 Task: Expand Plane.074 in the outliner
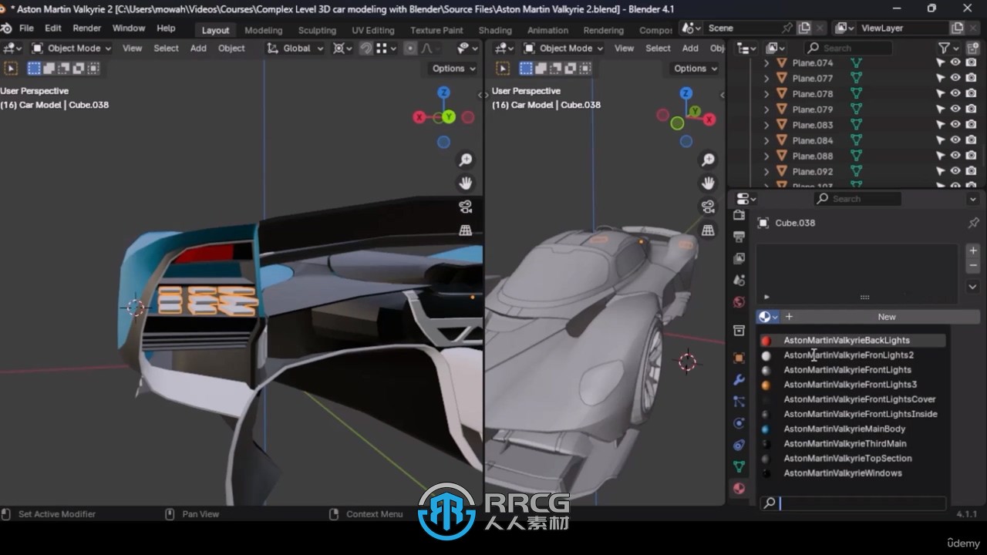pyautogui.click(x=766, y=63)
